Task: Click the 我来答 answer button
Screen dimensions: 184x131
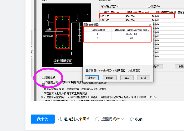Action: pos(43,119)
